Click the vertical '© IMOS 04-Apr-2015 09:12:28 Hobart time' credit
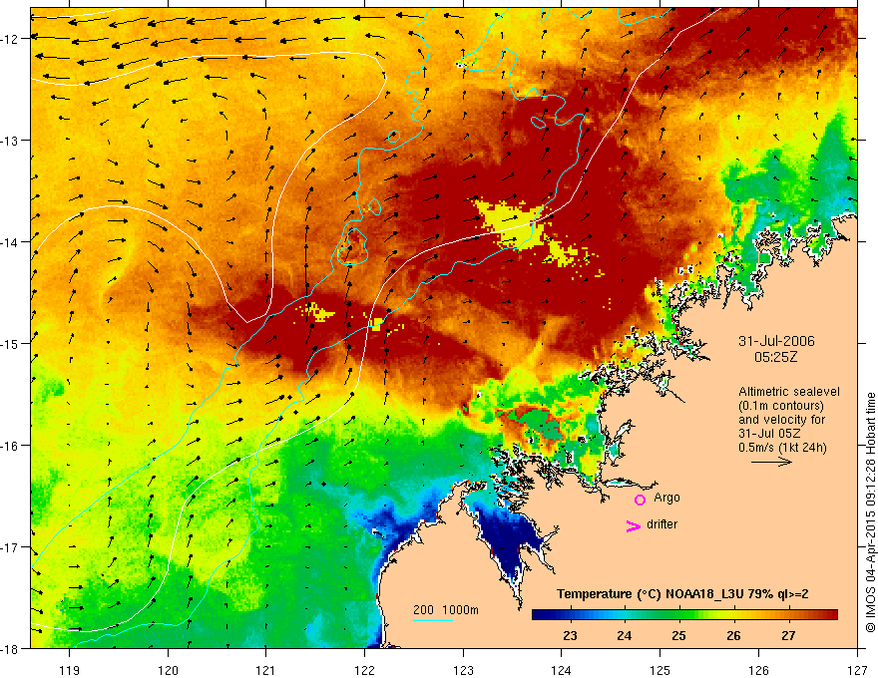 click(871, 512)
